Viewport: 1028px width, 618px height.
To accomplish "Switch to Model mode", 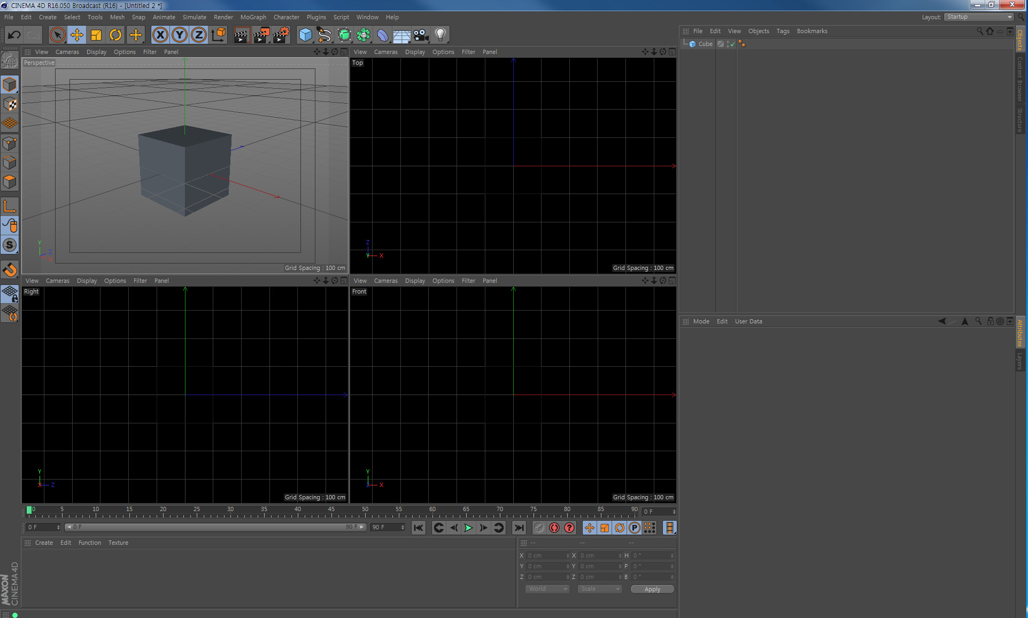I will 10,84.
